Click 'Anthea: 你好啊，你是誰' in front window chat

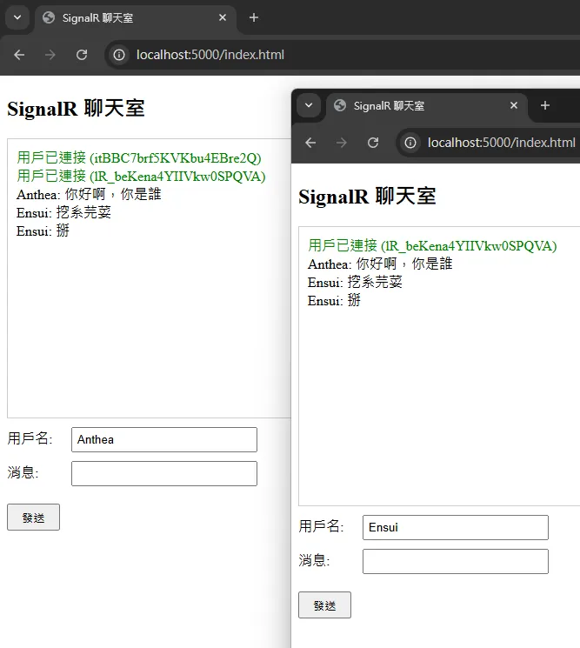[380, 264]
